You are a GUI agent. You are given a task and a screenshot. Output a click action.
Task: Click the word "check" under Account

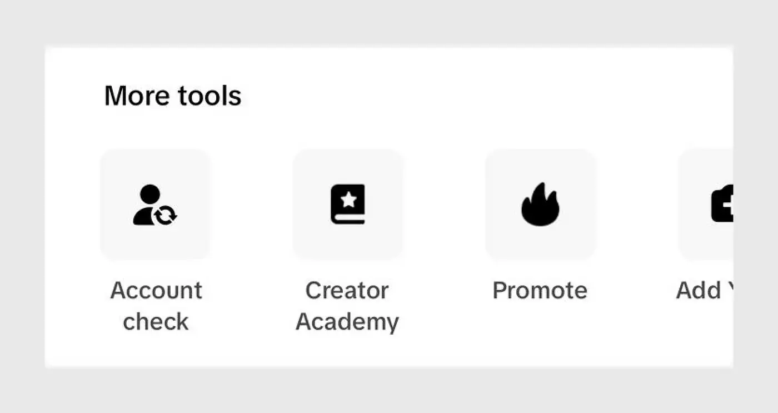156,322
